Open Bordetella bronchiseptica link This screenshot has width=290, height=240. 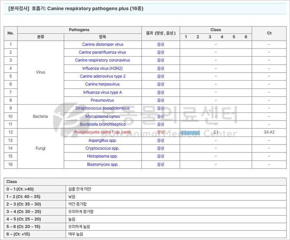coord(102,124)
